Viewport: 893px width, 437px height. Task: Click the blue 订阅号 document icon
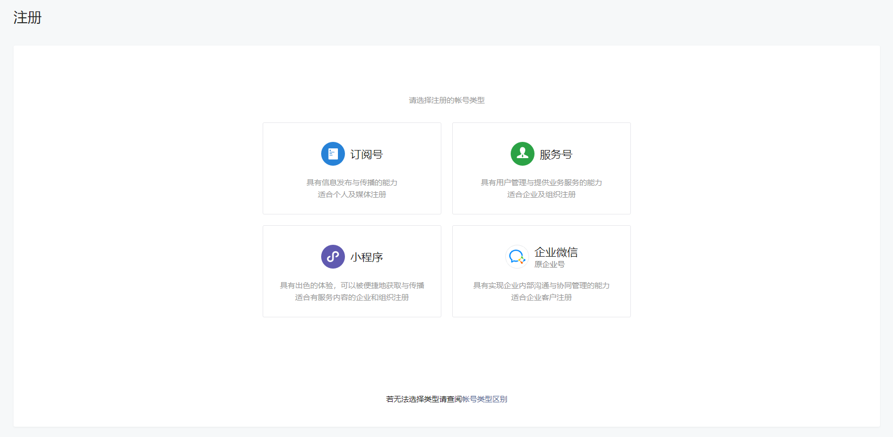tap(333, 154)
